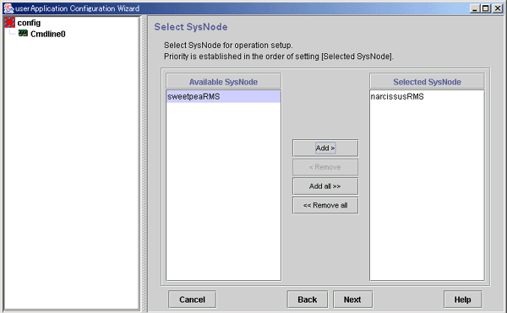Open the Help button
507x313 pixels.
pyautogui.click(x=462, y=300)
